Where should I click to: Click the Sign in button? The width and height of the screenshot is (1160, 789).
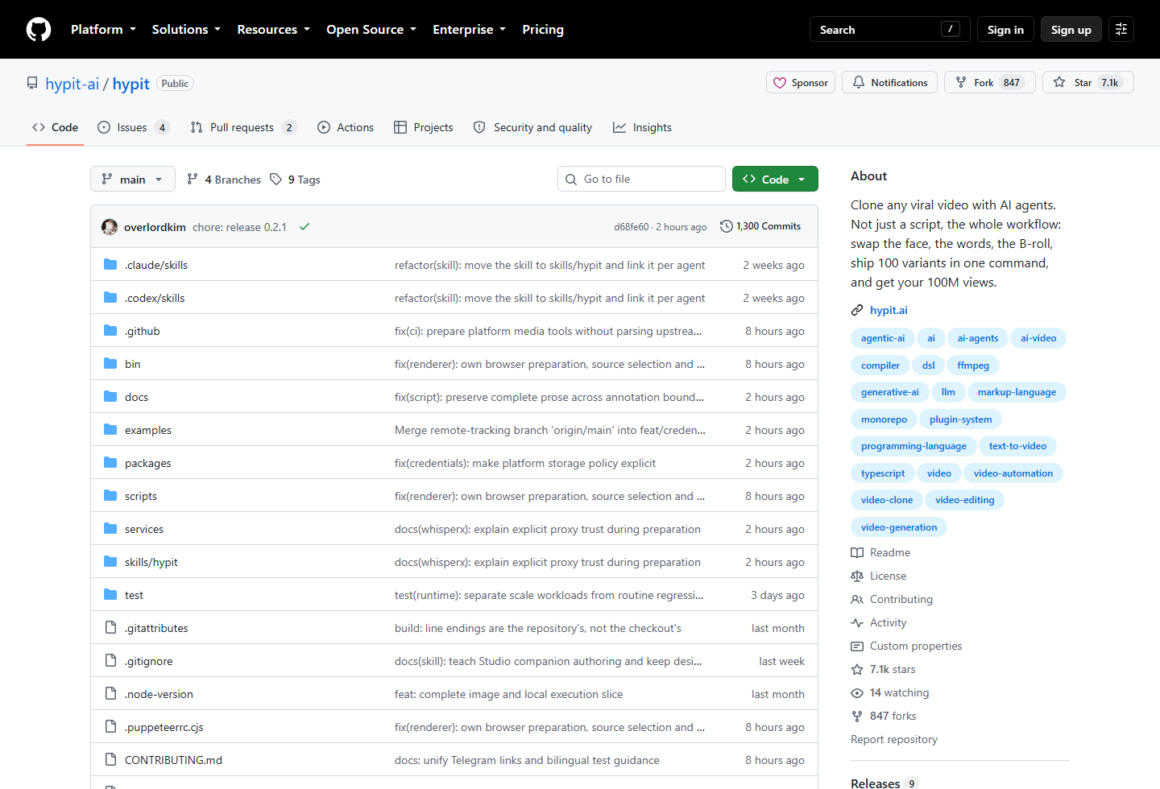click(x=1005, y=30)
